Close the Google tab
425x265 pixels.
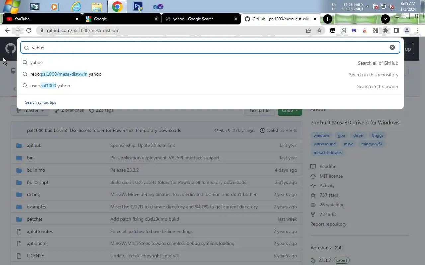pyautogui.click(x=156, y=19)
